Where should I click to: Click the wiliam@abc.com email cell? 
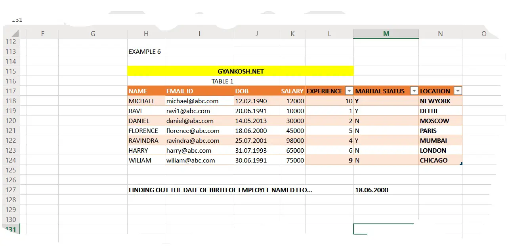click(199, 160)
